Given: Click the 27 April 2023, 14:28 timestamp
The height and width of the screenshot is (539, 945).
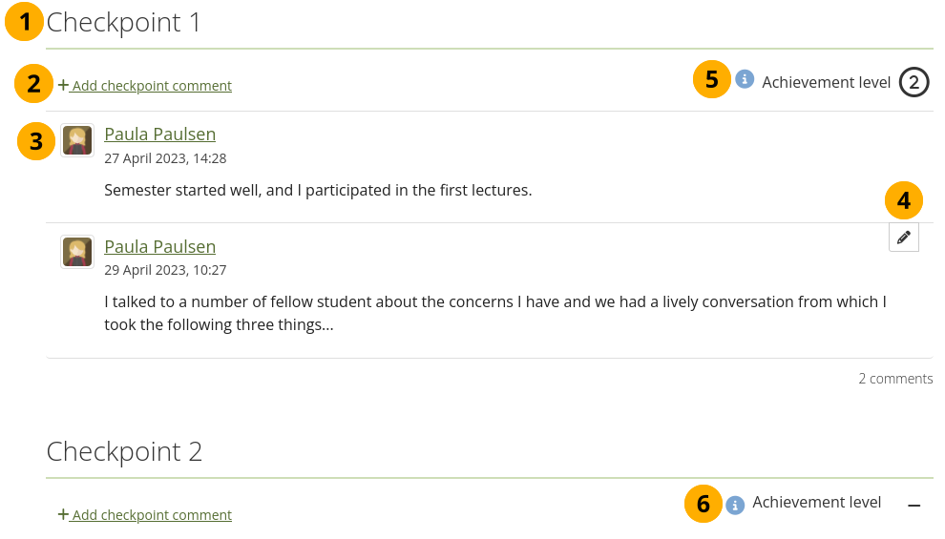Looking at the screenshot, I should 165,158.
